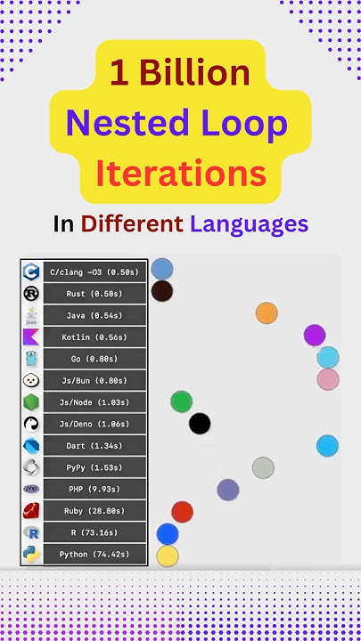361x641 pixels.
Task: Select the Rust gear logo icon
Action: 31,294
